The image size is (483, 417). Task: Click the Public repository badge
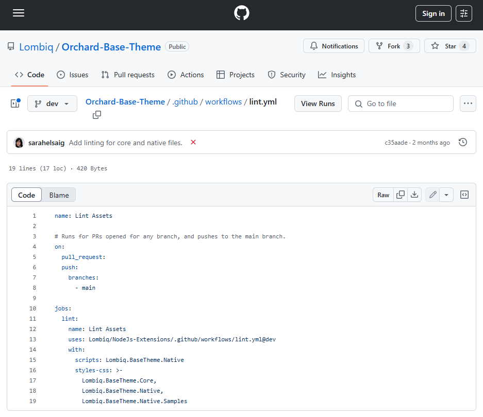pos(177,47)
